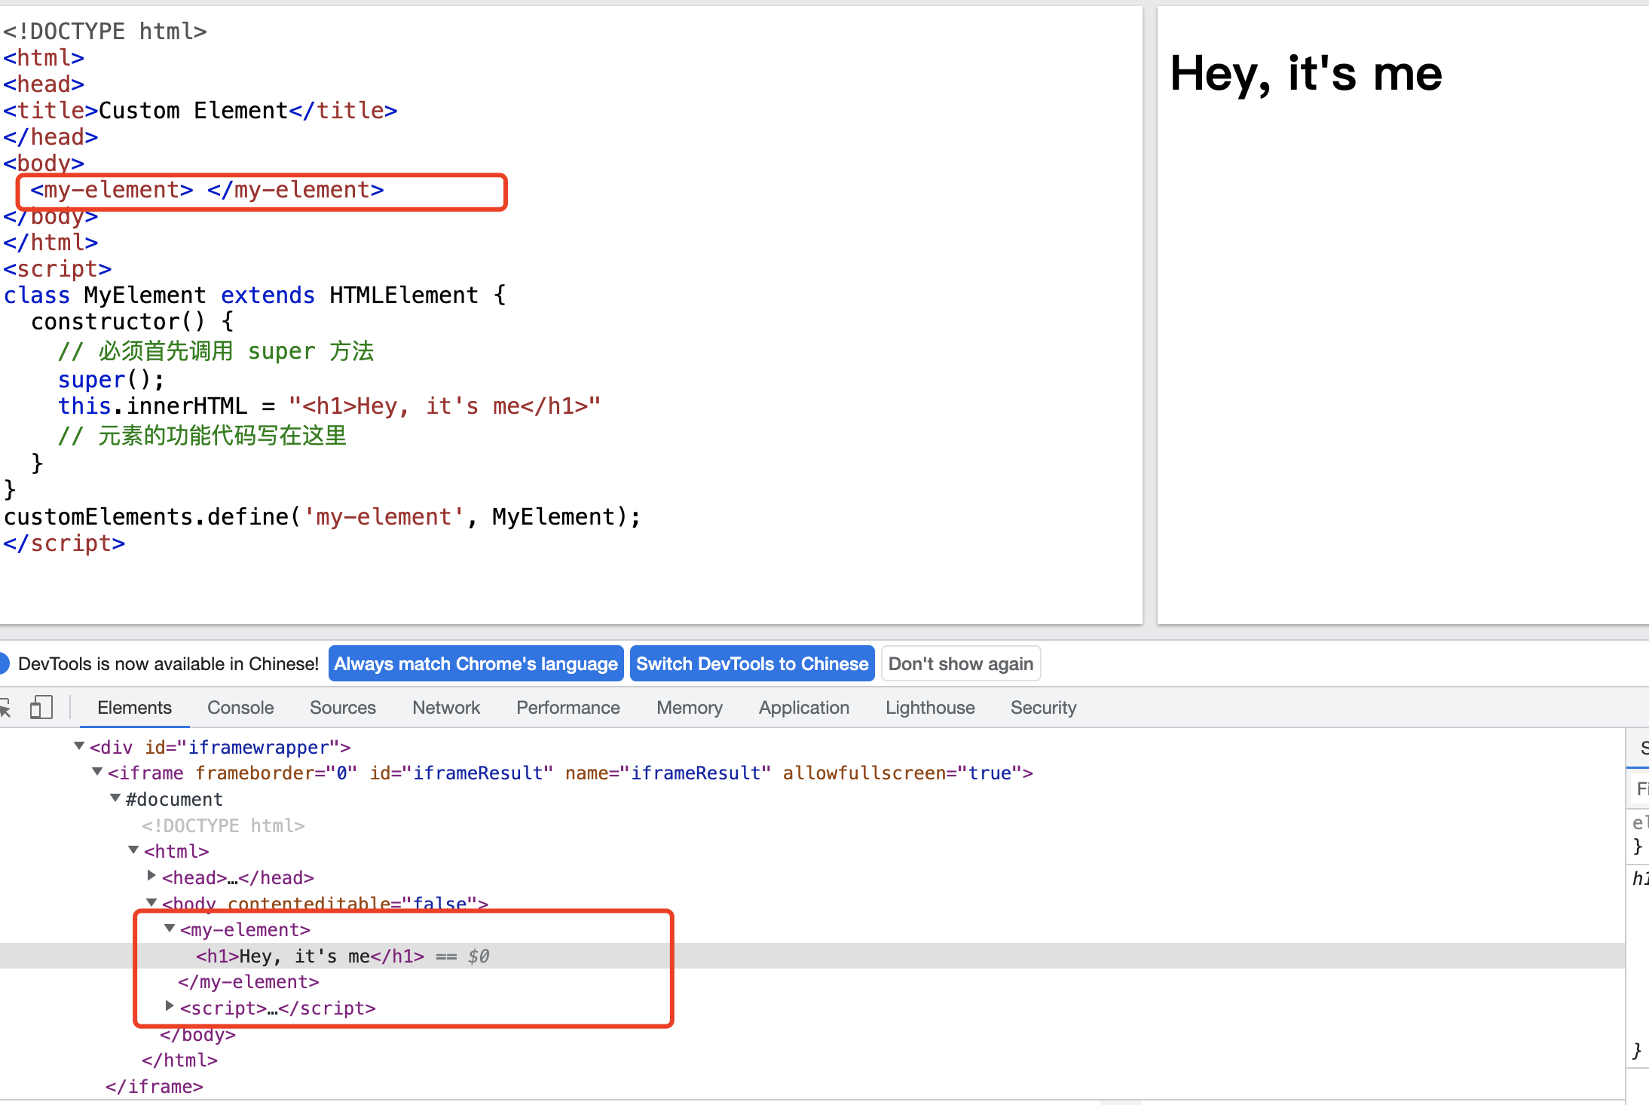Open the Console tab

(240, 708)
